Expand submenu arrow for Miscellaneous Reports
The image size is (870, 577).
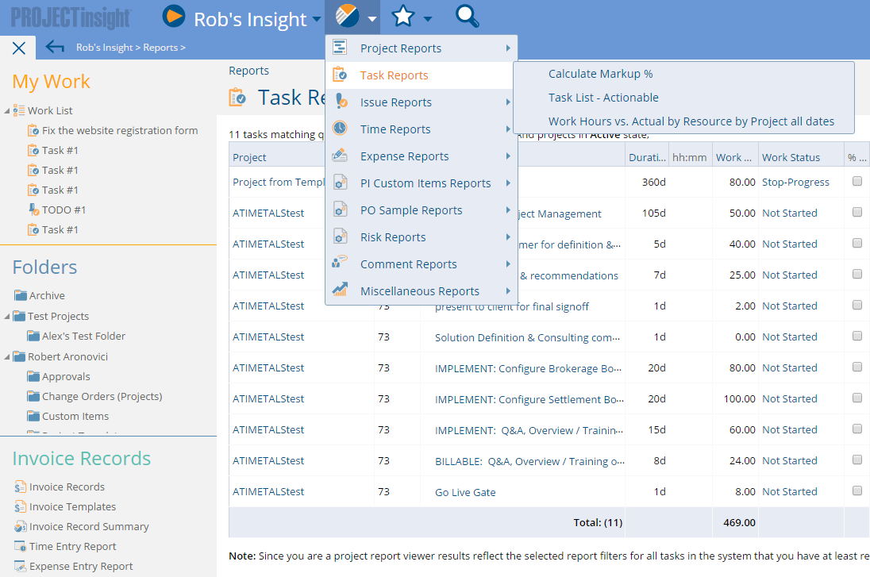[508, 290]
